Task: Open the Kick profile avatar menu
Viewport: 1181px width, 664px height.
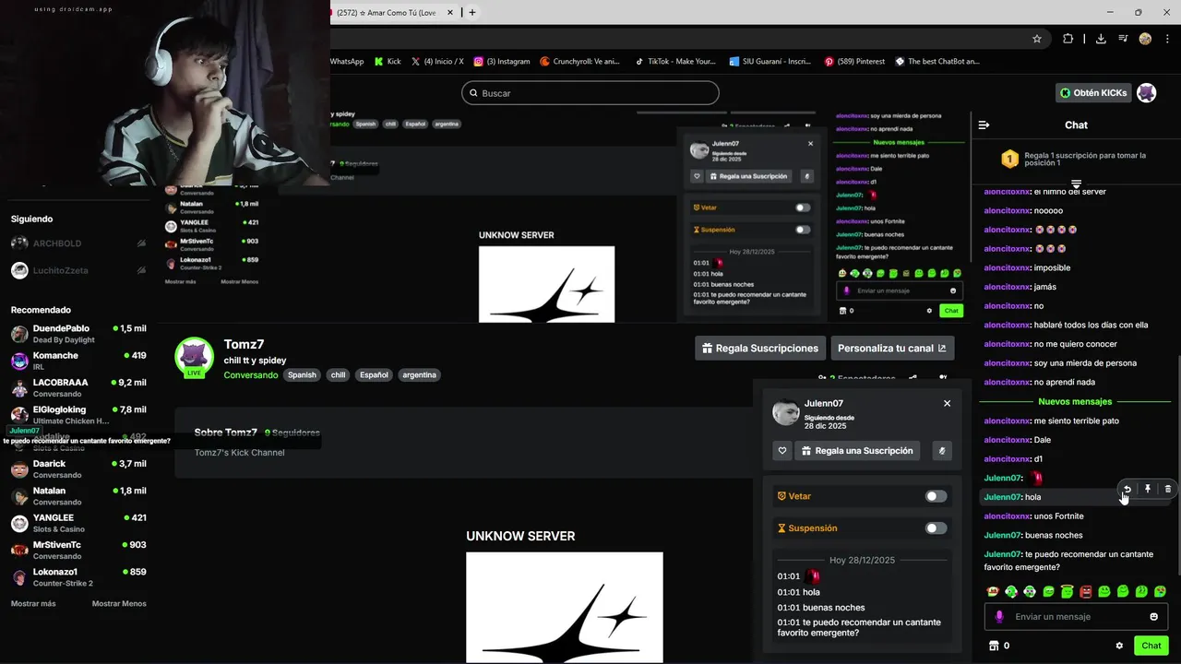Action: (1146, 93)
